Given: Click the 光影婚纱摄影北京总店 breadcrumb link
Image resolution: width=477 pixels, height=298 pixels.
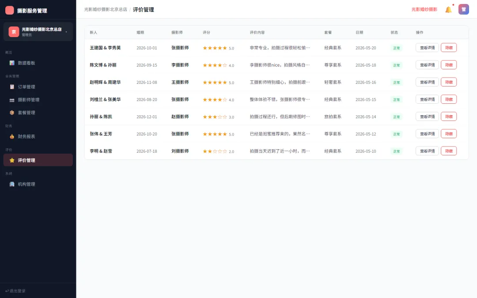Looking at the screenshot, I should click(106, 9).
